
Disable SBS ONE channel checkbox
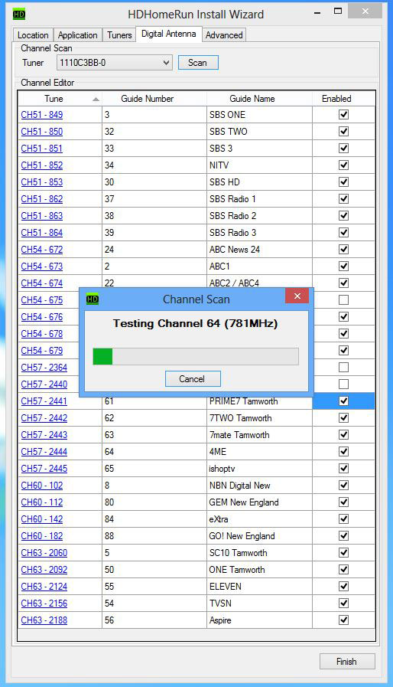344,115
